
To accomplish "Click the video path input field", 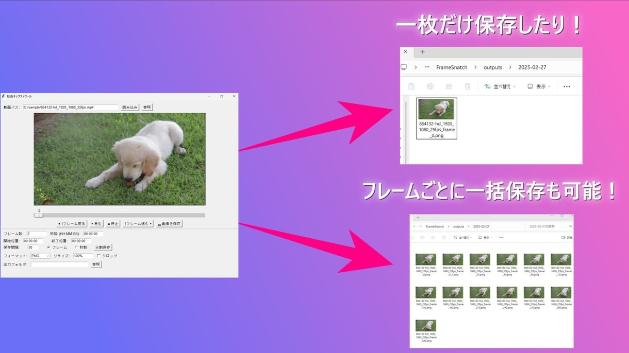I will click(71, 108).
